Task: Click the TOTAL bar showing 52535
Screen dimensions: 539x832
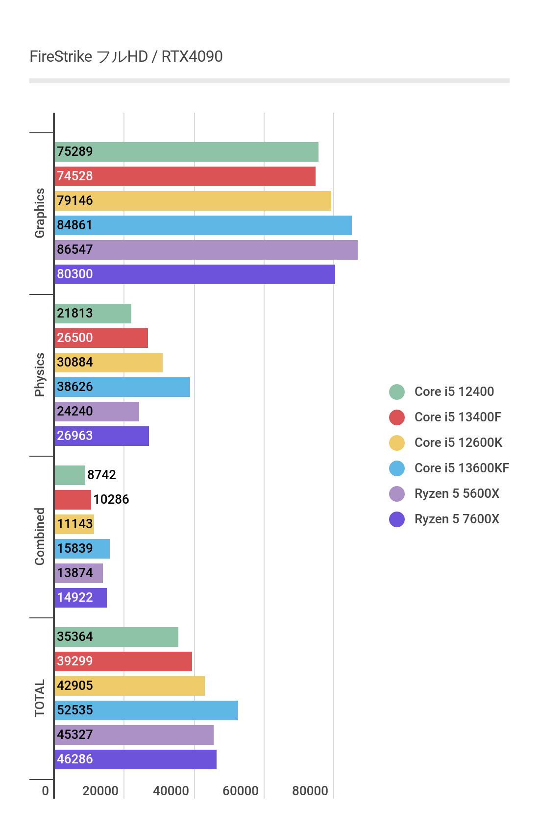Action: click(146, 710)
